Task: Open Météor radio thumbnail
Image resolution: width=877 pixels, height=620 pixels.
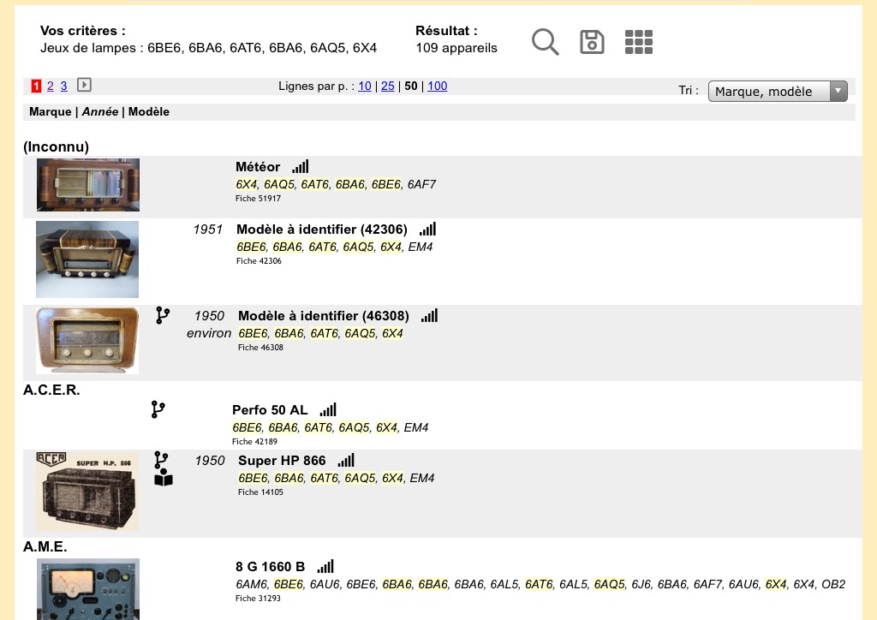Action: pyautogui.click(x=88, y=185)
